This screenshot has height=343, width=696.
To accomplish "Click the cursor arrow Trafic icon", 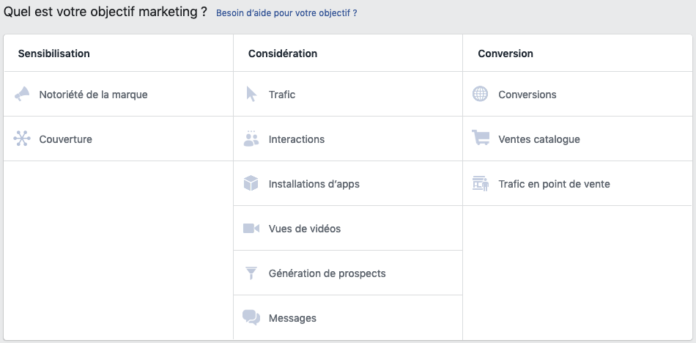I will click(251, 95).
